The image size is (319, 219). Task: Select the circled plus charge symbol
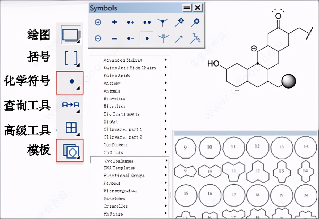pos(98,22)
